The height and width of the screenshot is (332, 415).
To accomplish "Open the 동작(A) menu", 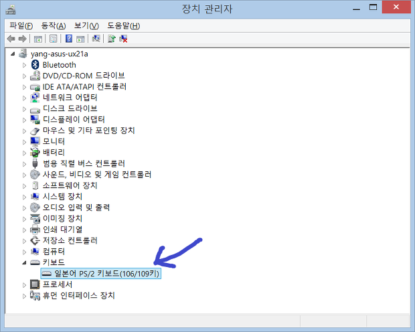I will click(x=53, y=25).
